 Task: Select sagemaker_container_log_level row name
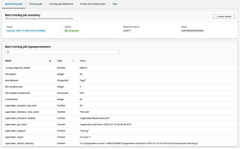[x=21, y=106]
